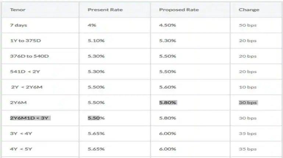Click the Tenor column header
Image resolution: width=283 pixels, height=158 pixels.
tap(18, 10)
